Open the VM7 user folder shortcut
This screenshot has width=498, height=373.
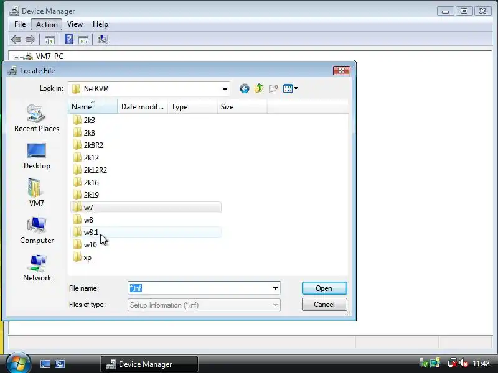(37, 193)
